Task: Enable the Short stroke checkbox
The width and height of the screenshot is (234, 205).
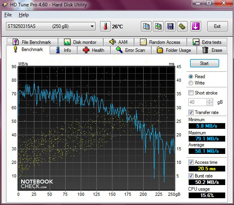Action: point(191,93)
